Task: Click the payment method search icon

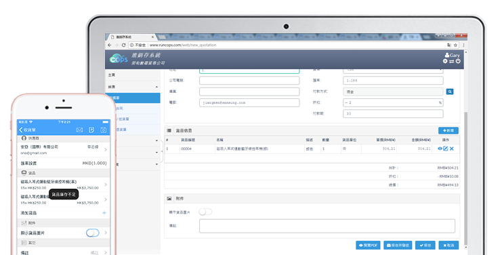Action: [450, 92]
